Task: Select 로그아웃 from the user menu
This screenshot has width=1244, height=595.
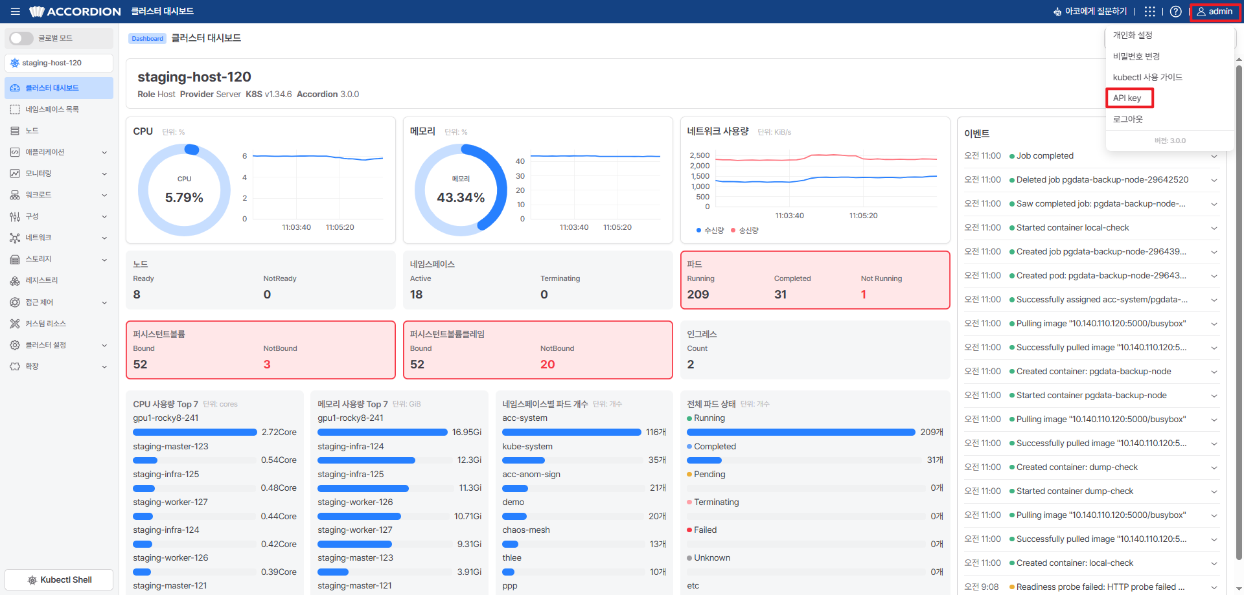Action: click(1128, 119)
